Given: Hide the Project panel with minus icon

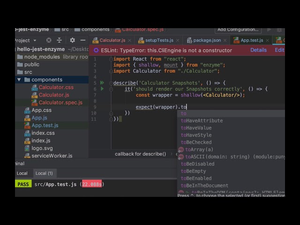Looking at the screenshot, I should point(83,40).
